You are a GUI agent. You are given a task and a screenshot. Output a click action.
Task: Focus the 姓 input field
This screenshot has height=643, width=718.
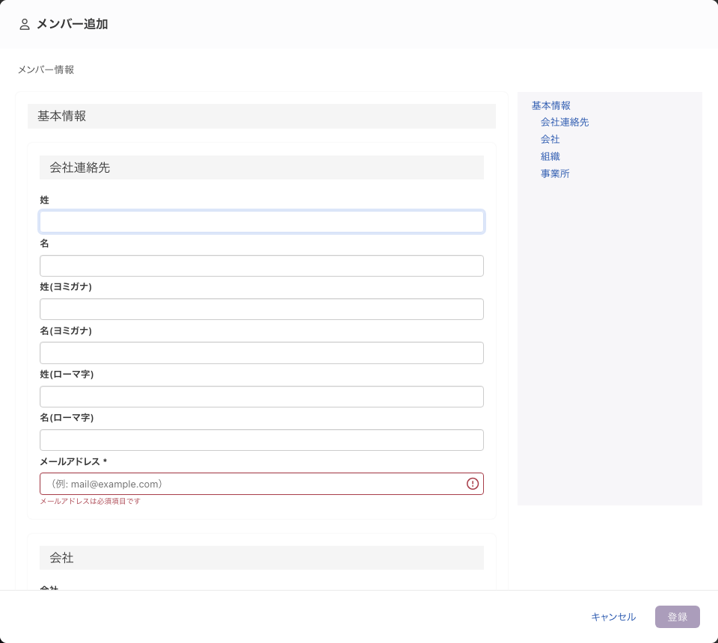(262, 222)
